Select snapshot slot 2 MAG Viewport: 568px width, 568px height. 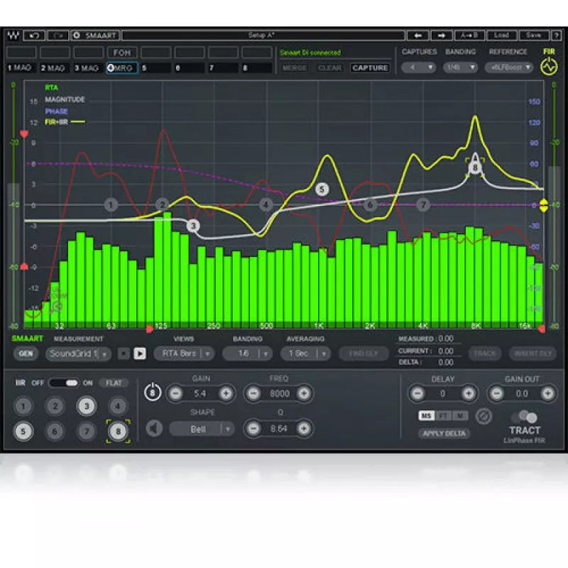click(x=55, y=67)
